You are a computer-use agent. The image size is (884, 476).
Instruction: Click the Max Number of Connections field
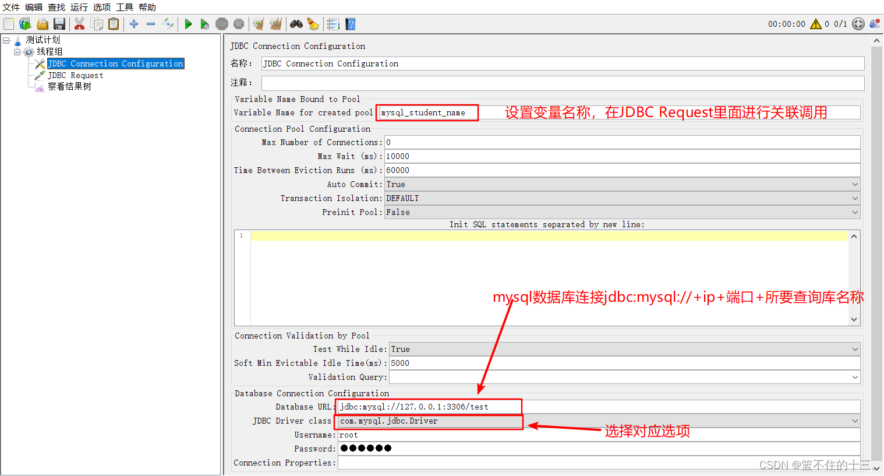623,142
